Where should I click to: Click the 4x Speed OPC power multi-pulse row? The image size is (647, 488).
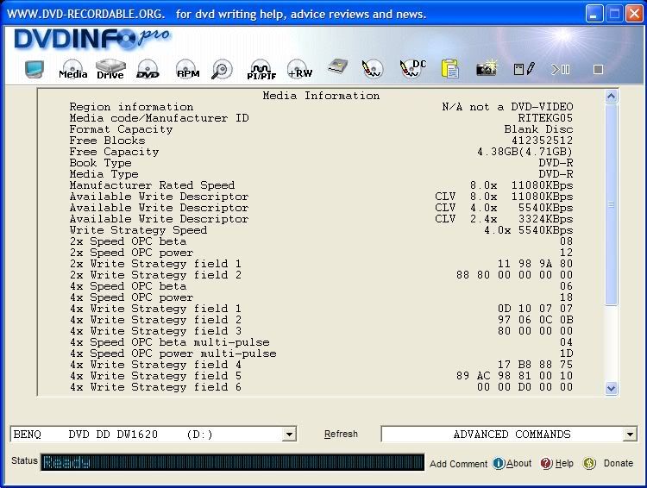[321, 353]
